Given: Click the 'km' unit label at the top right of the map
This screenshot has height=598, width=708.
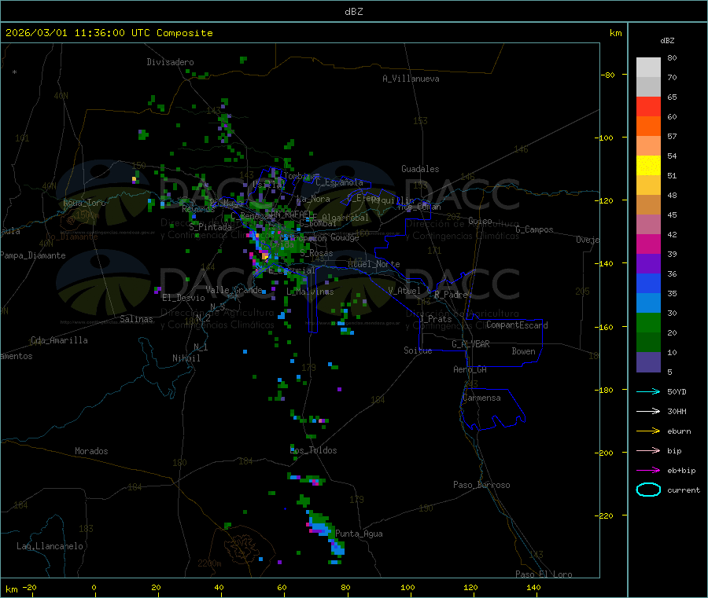Looking at the screenshot, I should click(615, 33).
